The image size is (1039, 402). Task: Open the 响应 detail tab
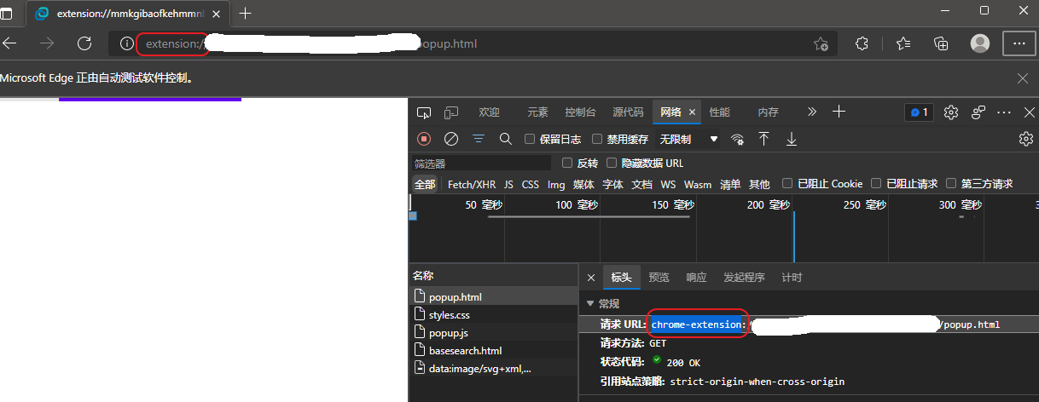(696, 278)
